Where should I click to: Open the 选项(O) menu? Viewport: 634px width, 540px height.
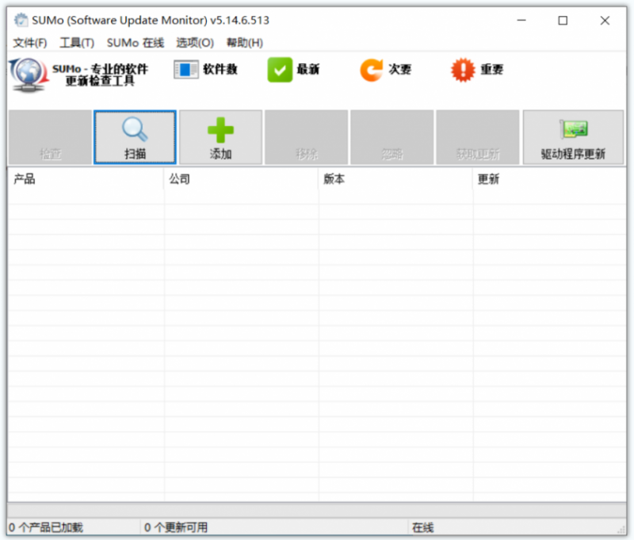point(195,43)
